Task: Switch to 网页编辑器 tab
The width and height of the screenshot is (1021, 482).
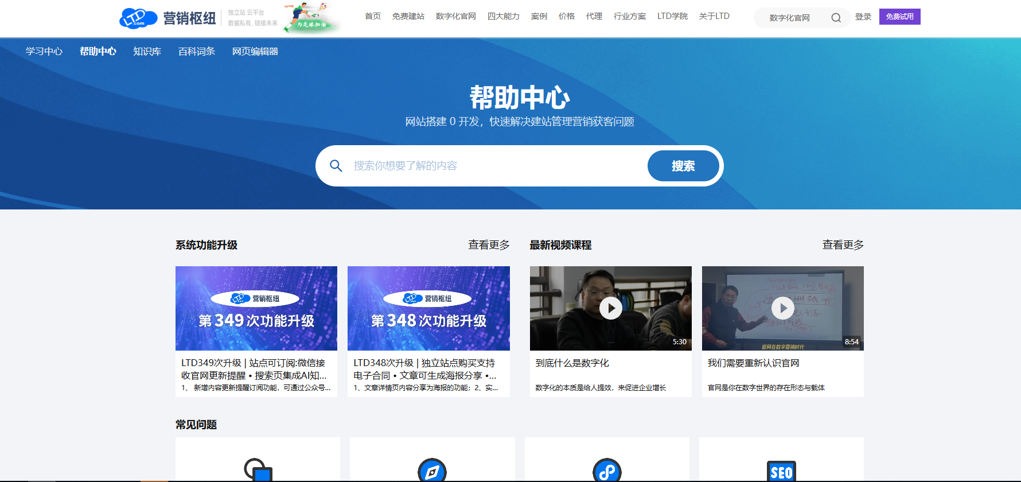Action: 255,52
